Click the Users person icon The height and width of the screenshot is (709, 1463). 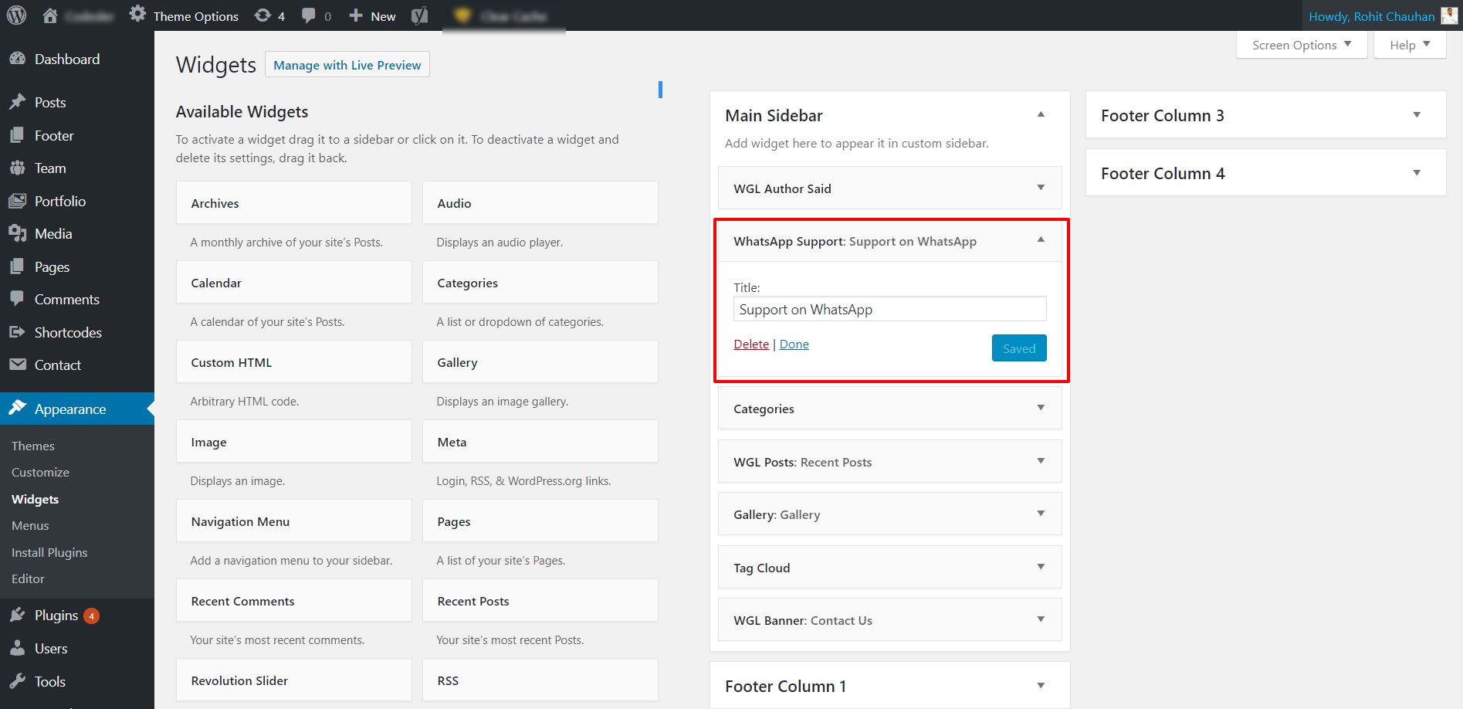coord(17,648)
